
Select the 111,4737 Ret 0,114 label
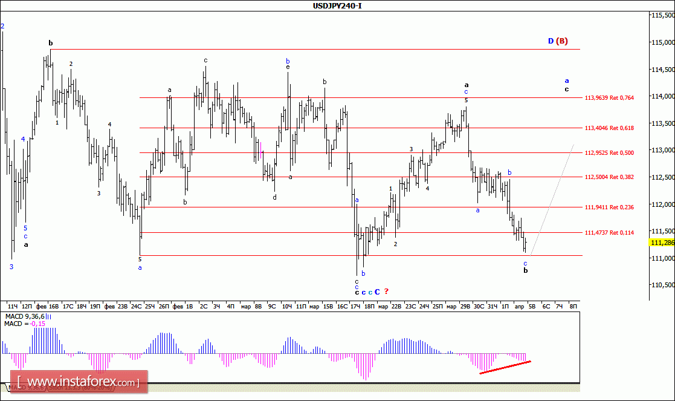click(x=609, y=233)
